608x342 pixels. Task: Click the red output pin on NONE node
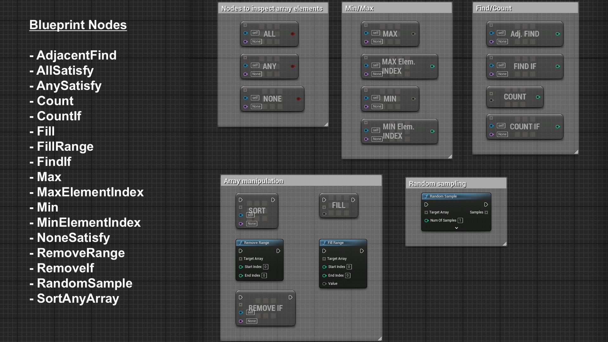pos(299,99)
